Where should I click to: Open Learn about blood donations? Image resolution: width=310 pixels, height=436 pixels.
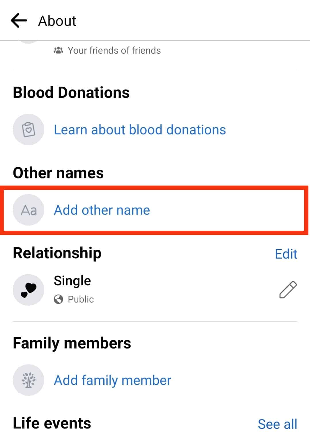140,130
